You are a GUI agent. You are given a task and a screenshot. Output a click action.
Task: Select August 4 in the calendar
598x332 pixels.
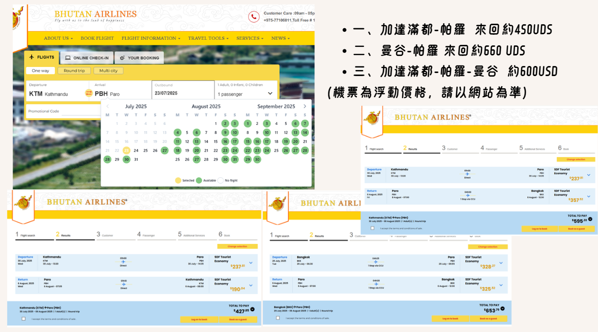pos(177,132)
